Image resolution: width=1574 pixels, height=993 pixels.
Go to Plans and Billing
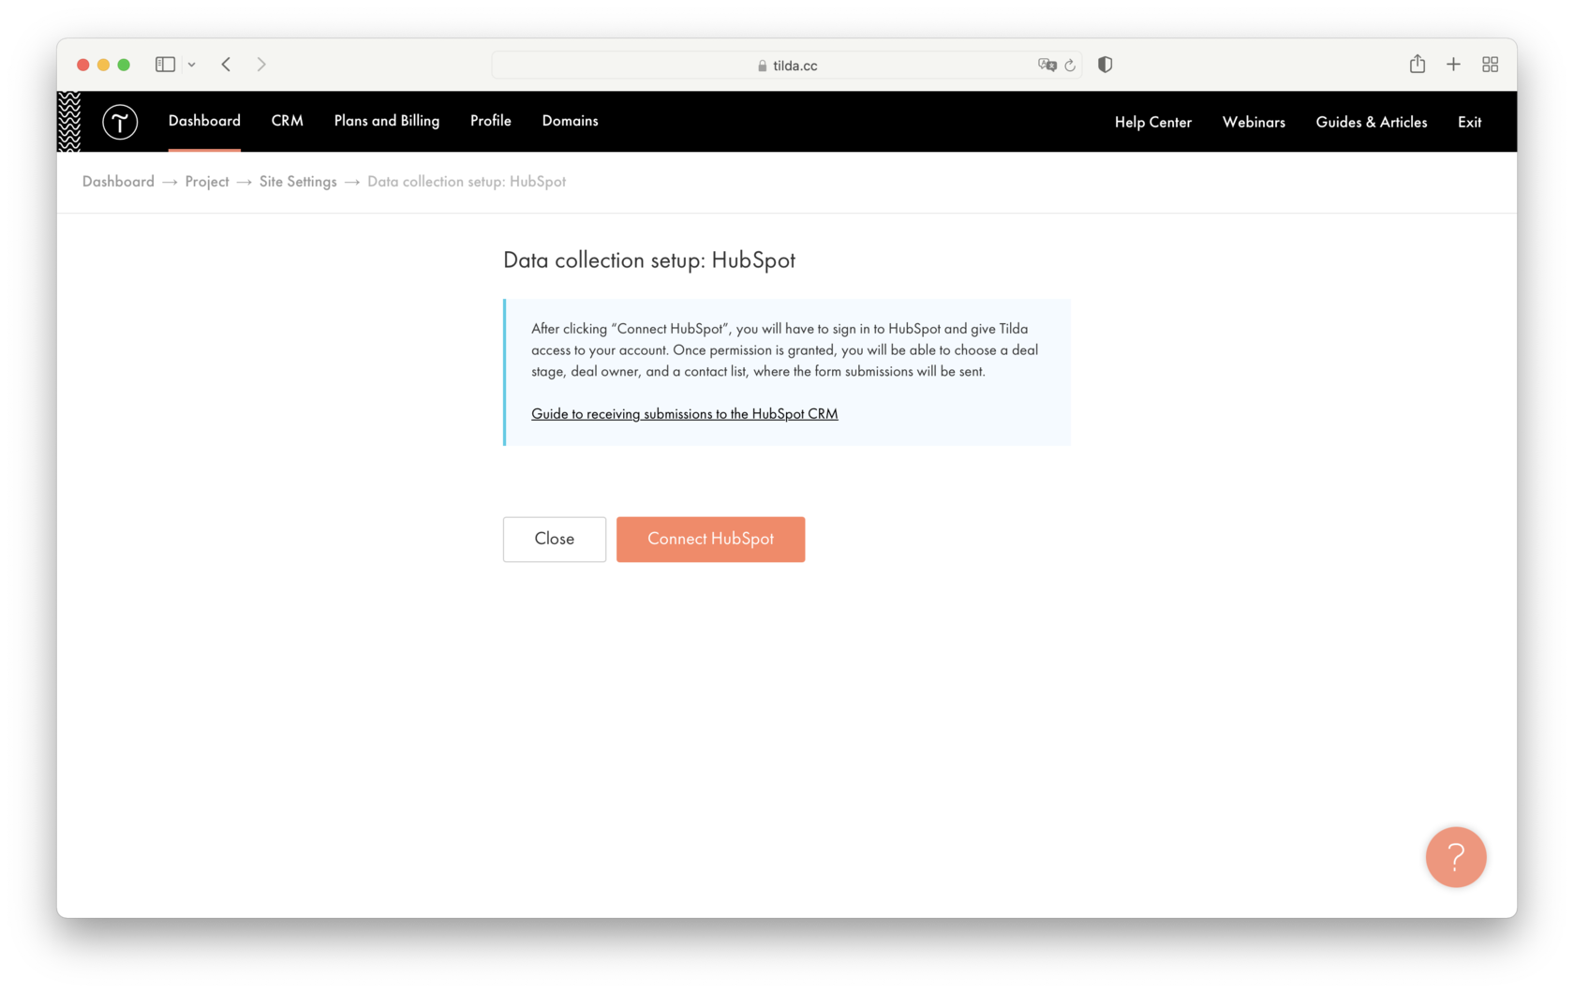pos(386,121)
